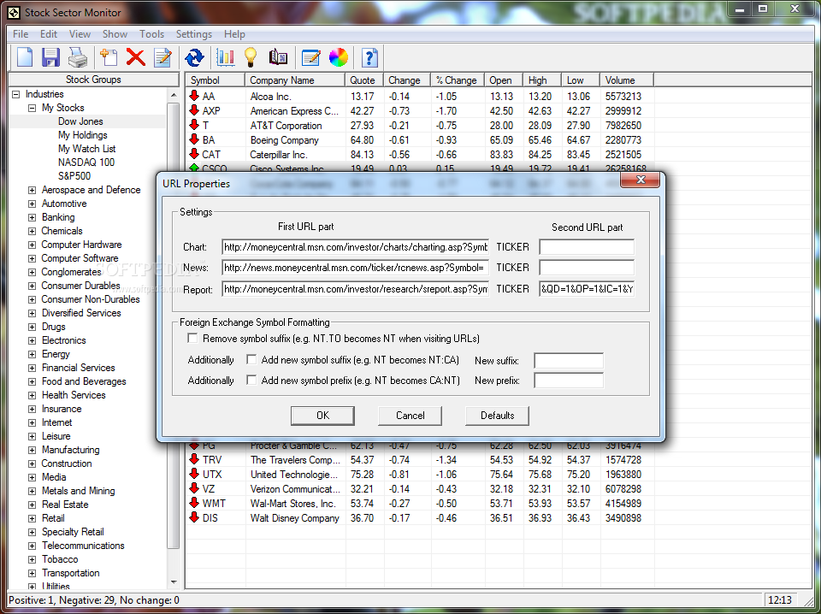Viewport: 821px width, 614px height.
Task: Click the Report second URL part field
Action: (x=587, y=288)
